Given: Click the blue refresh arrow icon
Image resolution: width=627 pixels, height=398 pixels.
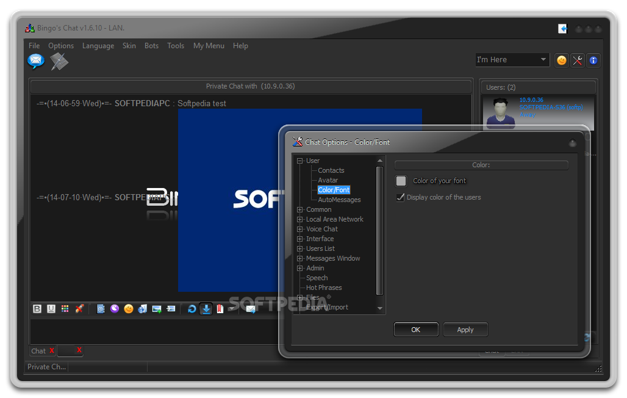Looking at the screenshot, I should point(192,309).
